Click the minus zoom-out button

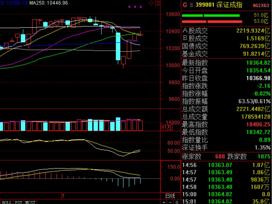170,202
